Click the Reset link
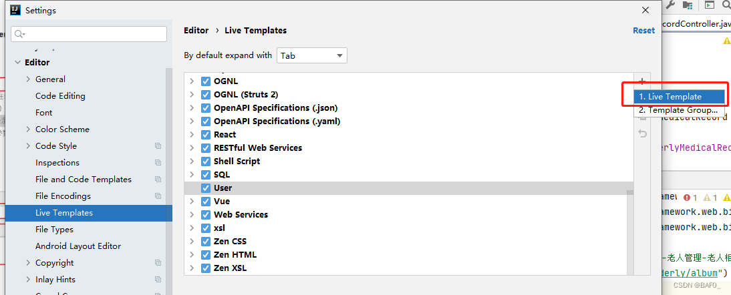 coord(644,30)
